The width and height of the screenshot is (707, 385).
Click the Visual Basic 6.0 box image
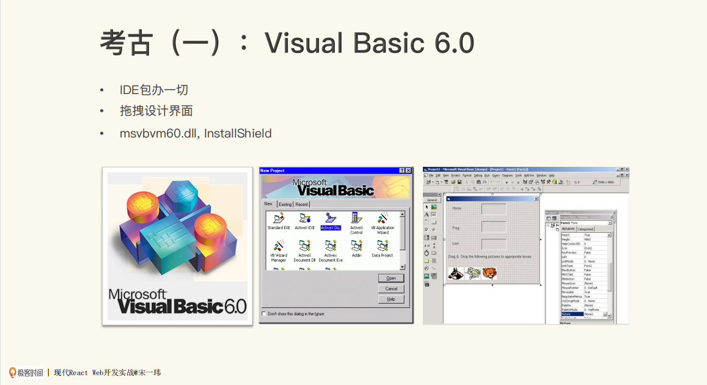tap(177, 246)
